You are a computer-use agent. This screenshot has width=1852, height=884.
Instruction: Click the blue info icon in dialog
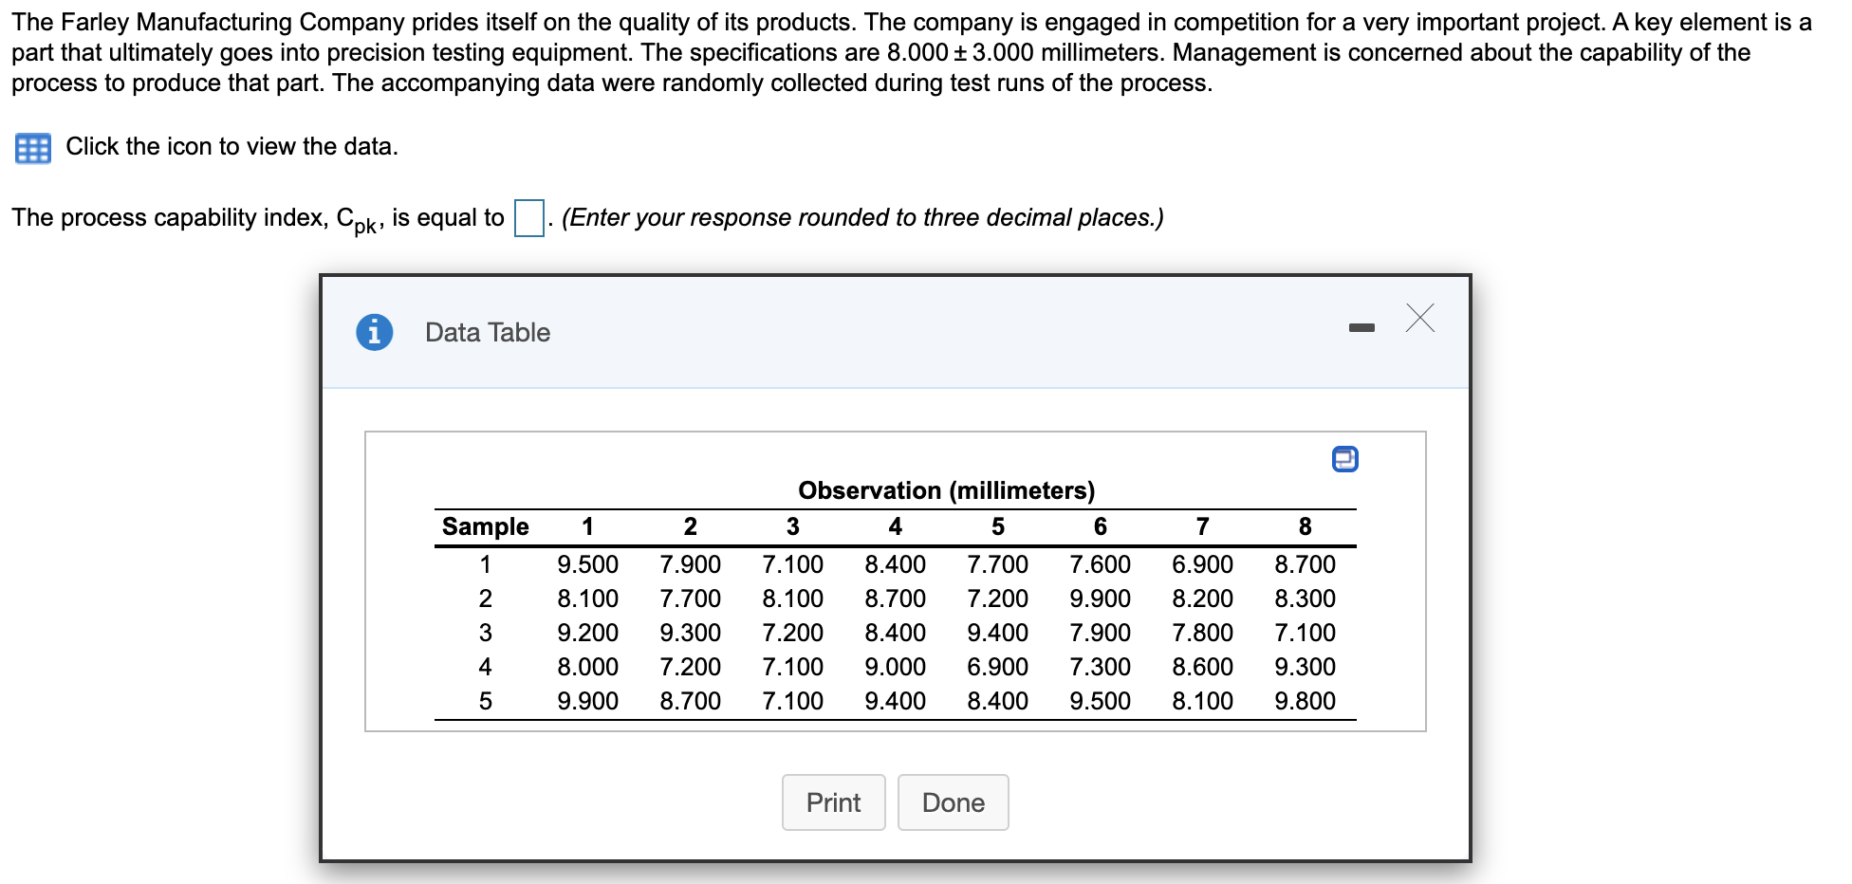375,332
